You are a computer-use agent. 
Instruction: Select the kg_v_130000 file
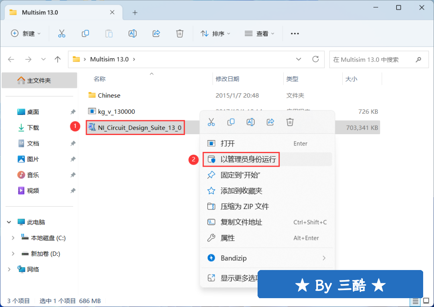tap(116, 112)
